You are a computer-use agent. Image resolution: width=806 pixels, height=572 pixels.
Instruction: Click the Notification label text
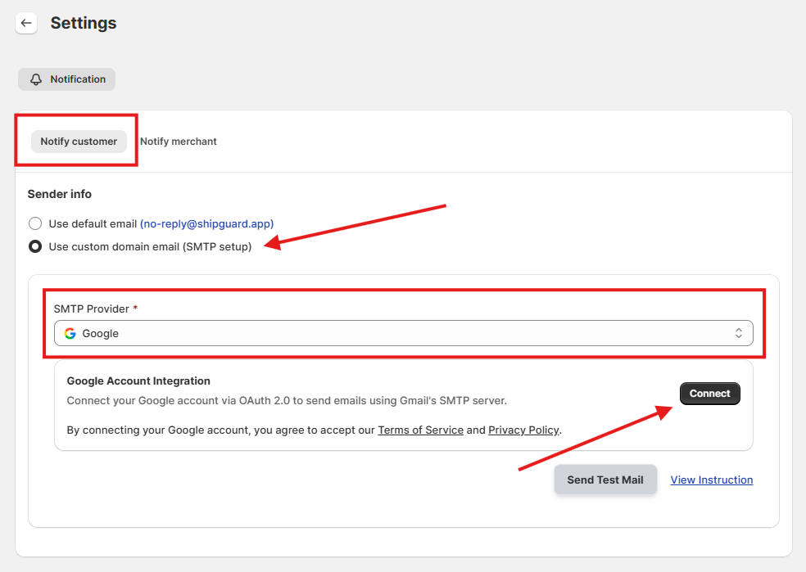click(x=78, y=79)
